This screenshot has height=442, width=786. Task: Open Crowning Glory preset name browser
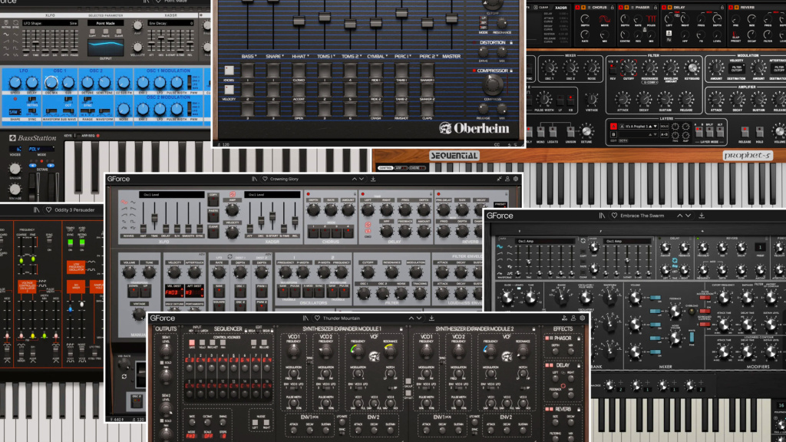click(x=284, y=179)
